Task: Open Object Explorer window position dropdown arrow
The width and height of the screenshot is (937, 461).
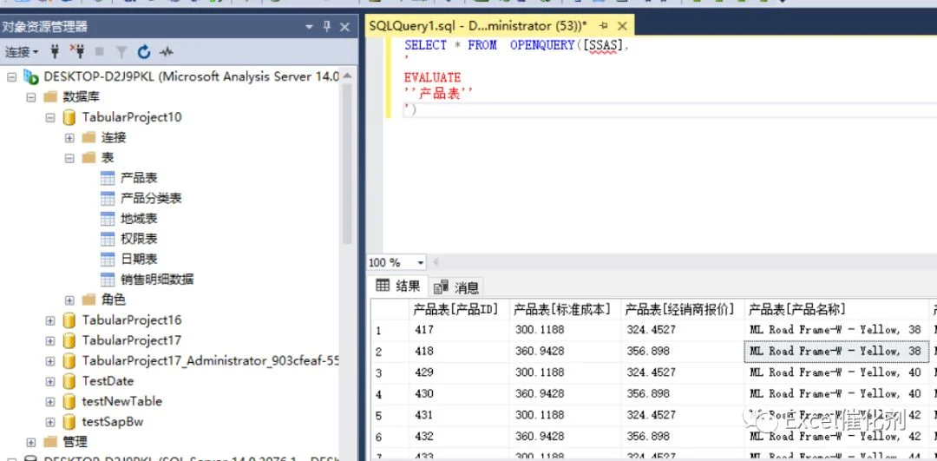Action: [309, 27]
